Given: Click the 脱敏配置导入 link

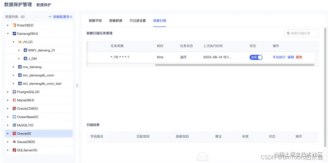Looking at the screenshot, I should tap(63, 17).
